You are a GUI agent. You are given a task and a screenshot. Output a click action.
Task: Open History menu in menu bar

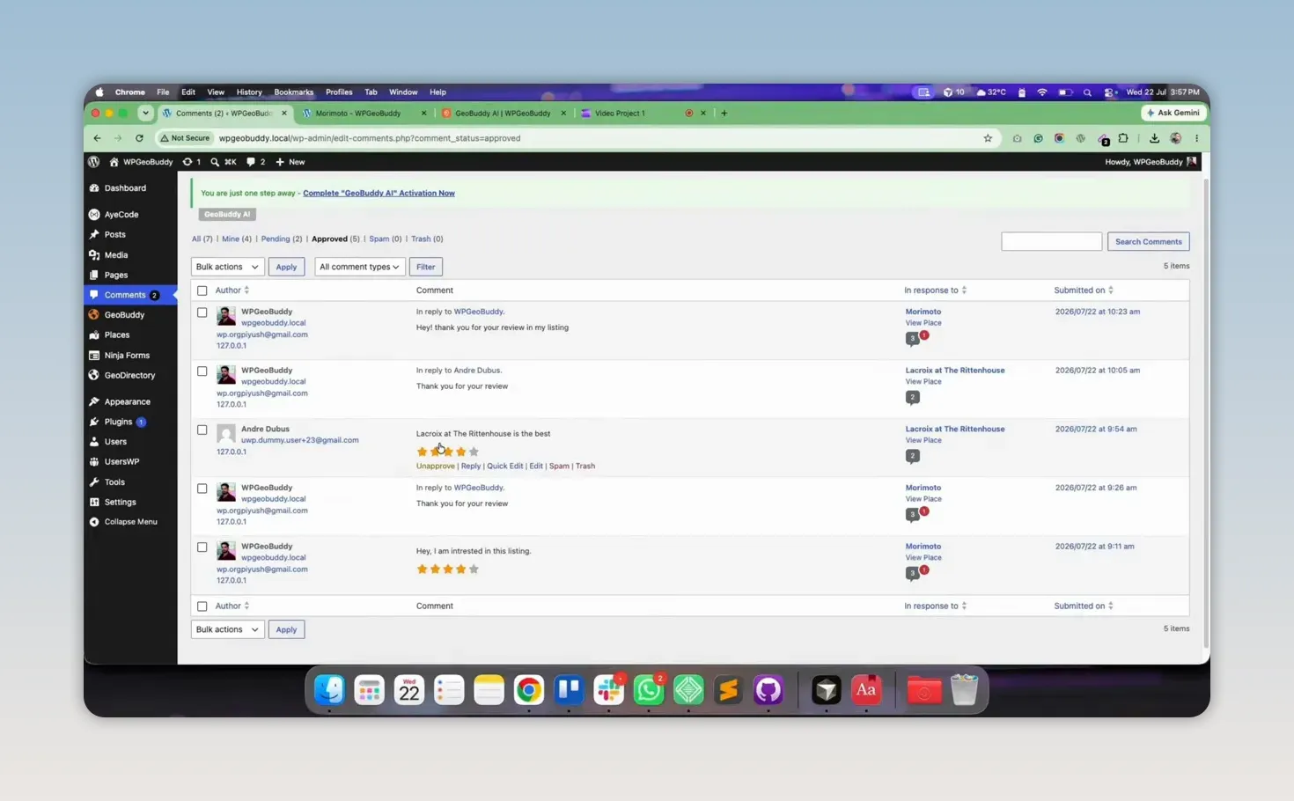tap(249, 92)
